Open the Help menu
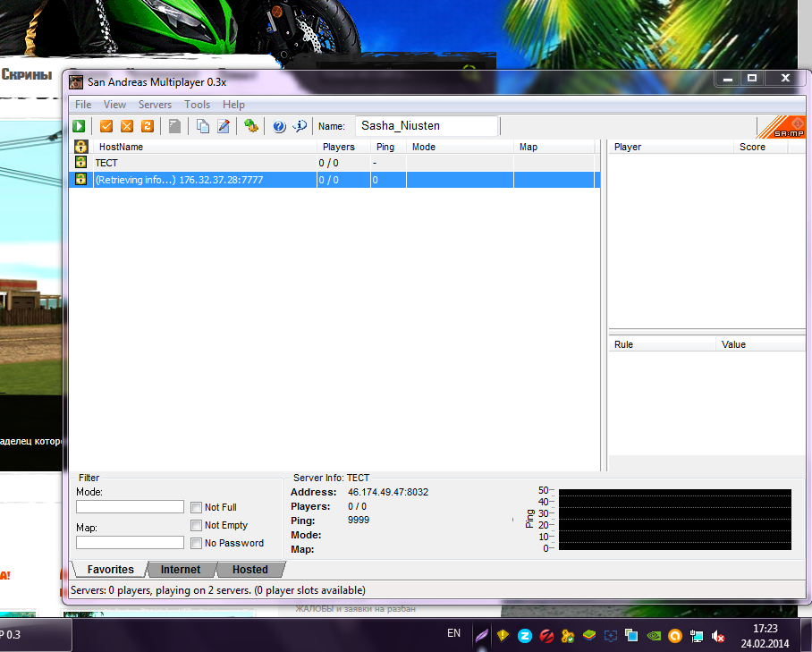 pyautogui.click(x=233, y=105)
